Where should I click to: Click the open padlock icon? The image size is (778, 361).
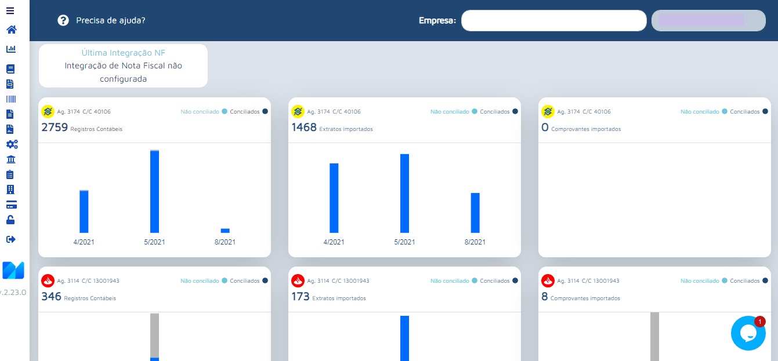coord(10,220)
